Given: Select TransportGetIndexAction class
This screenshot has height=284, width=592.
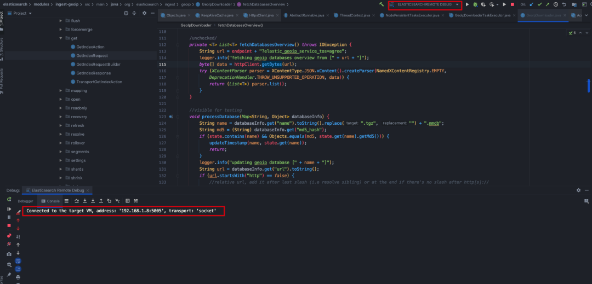Looking at the screenshot, I should pos(96,82).
